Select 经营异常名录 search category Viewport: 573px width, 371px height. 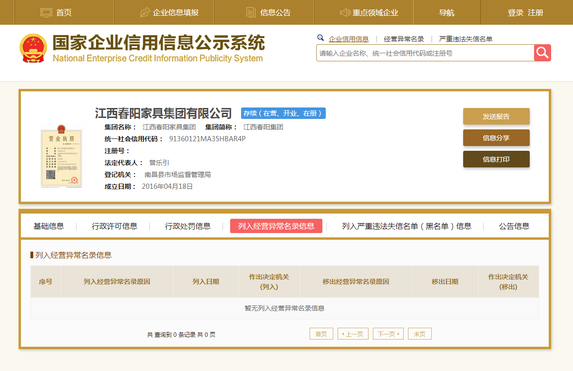coord(404,39)
